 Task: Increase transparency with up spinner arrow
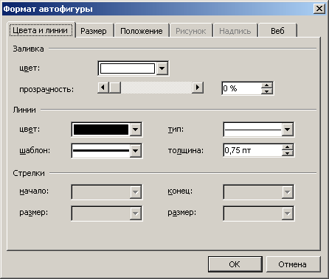[x=267, y=85]
